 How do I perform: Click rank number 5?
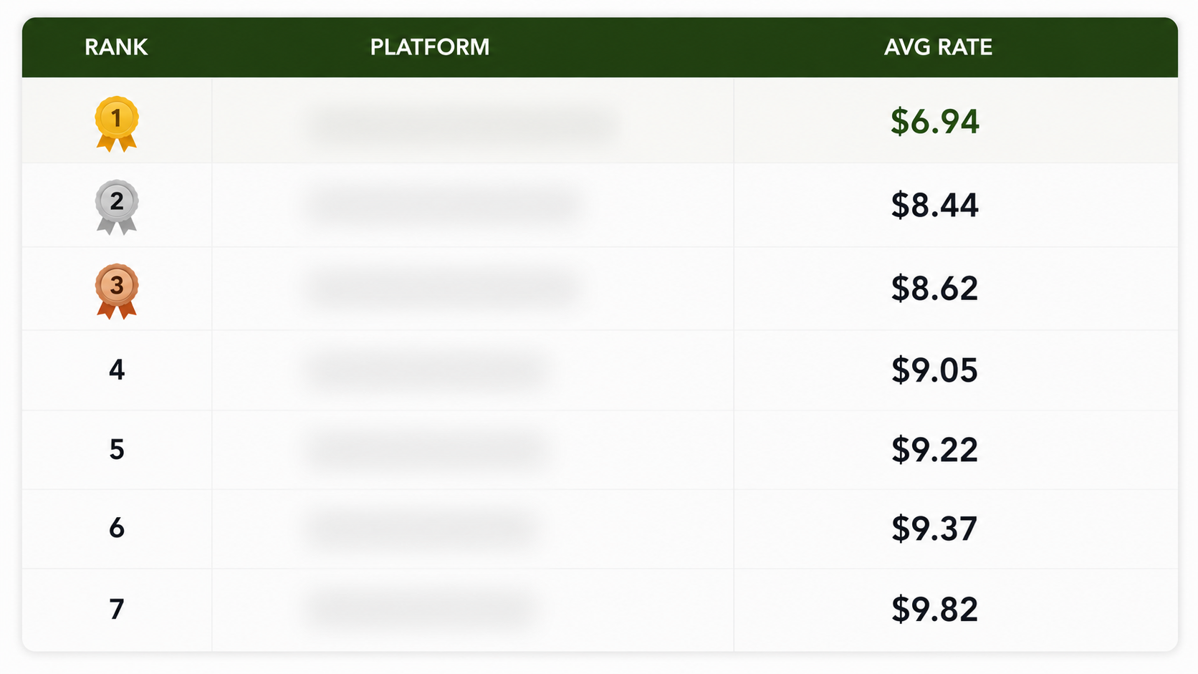(x=117, y=450)
